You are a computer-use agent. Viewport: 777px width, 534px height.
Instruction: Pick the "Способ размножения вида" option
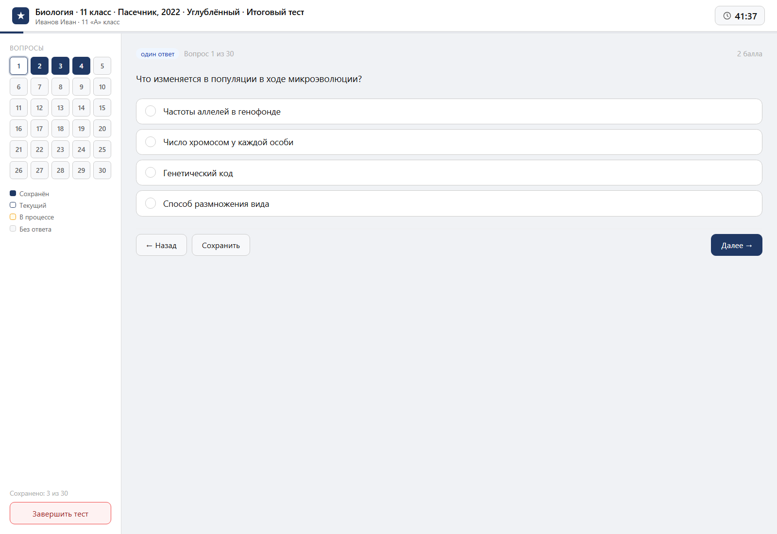[449, 203]
